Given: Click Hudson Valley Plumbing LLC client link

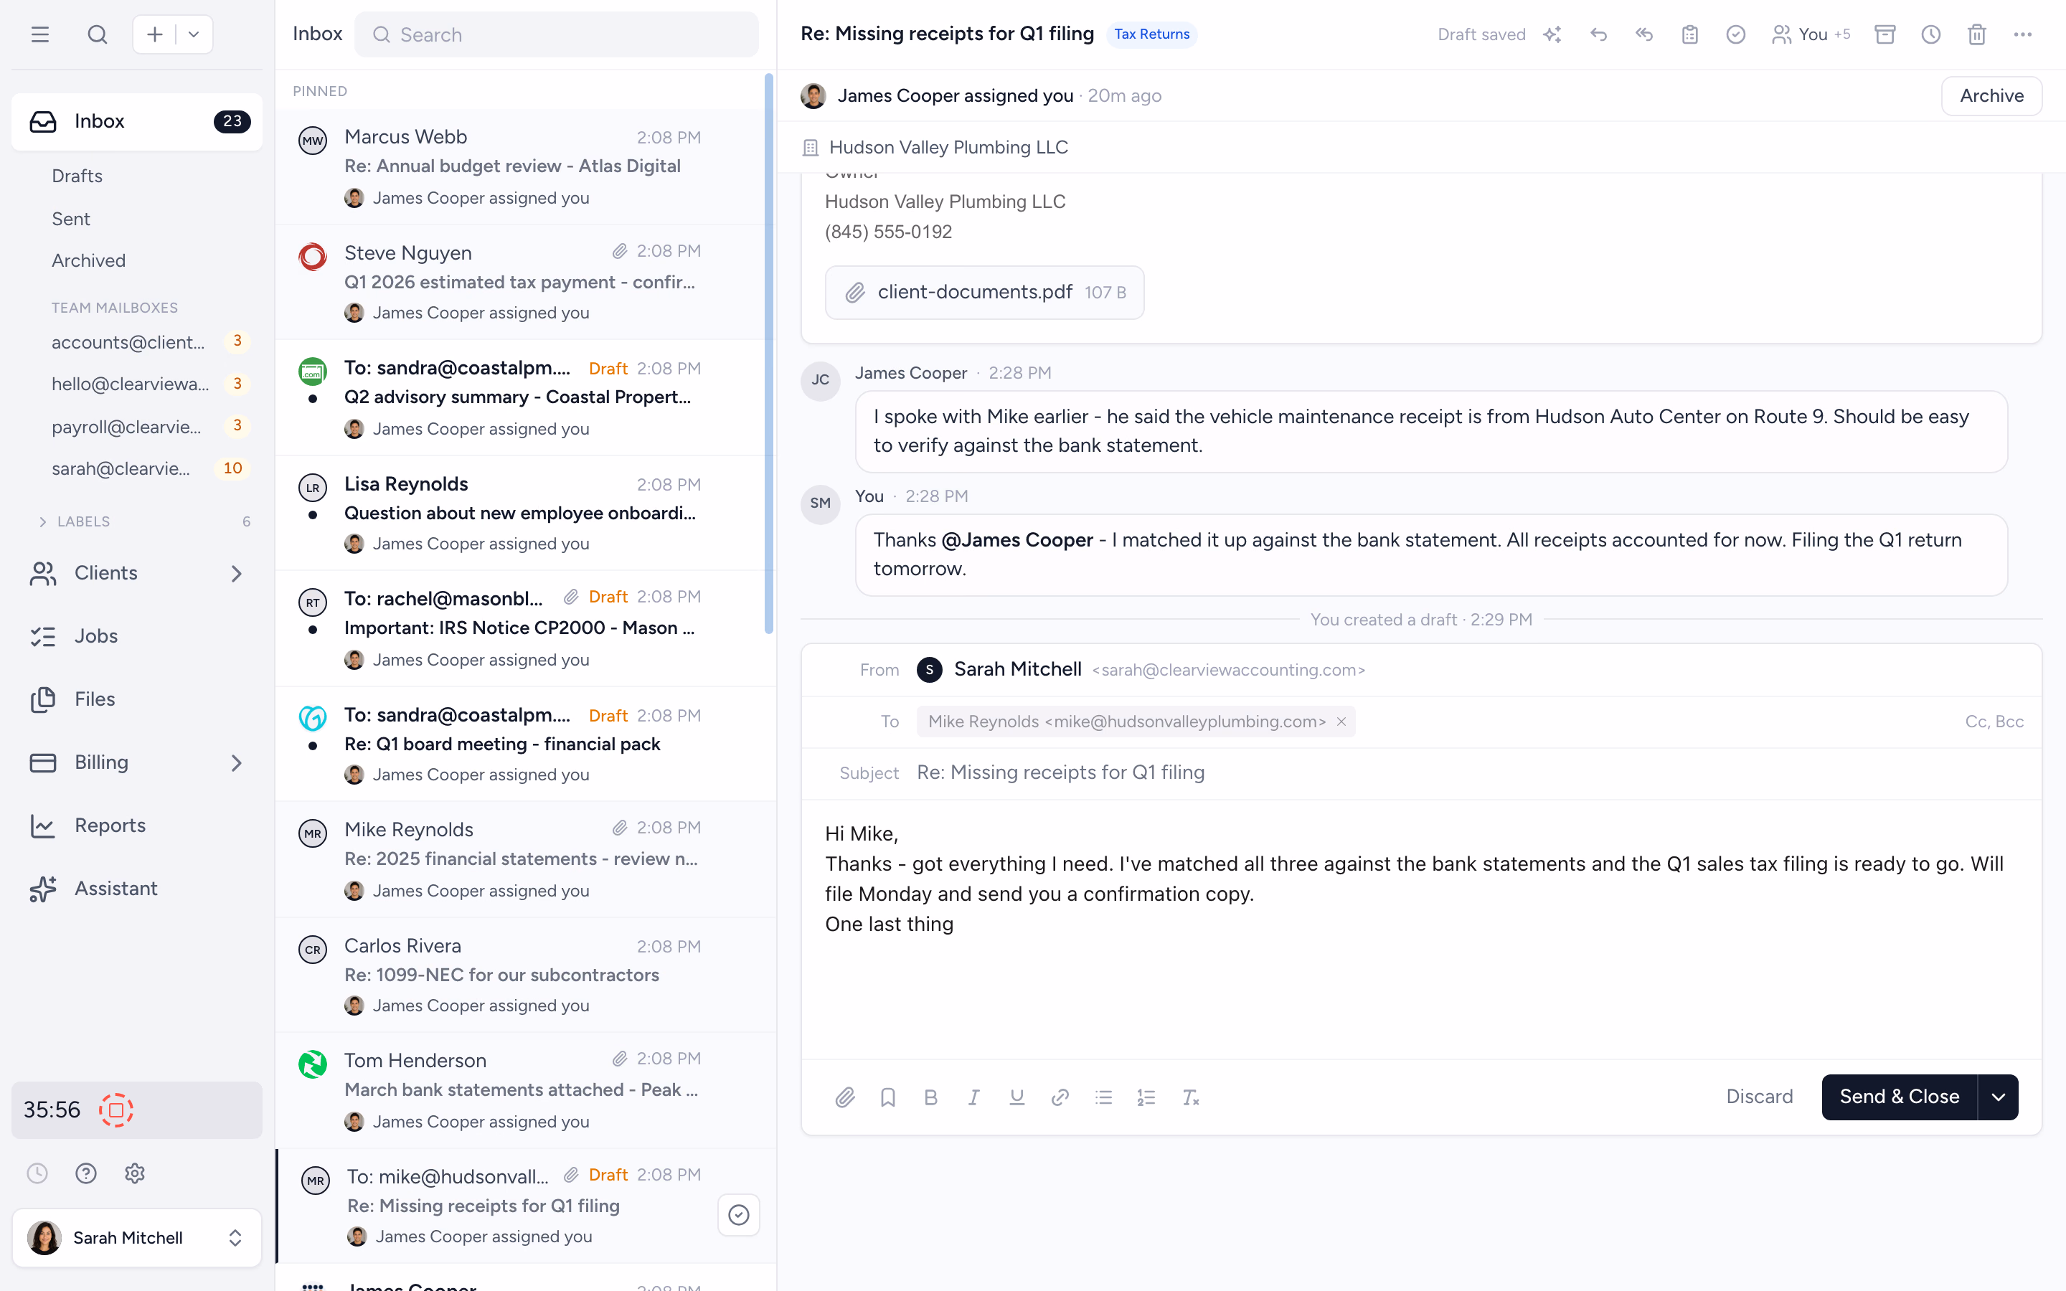Looking at the screenshot, I should (948, 147).
